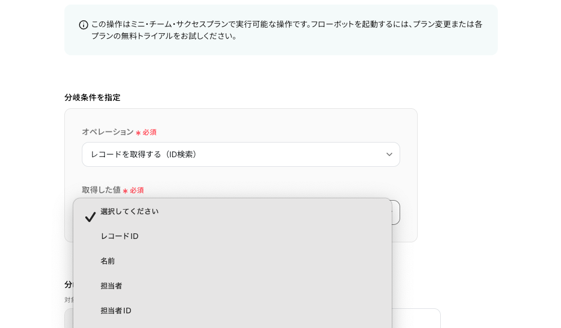
Task: Click the 必須 mark beside 取得した値
Action: (x=137, y=190)
